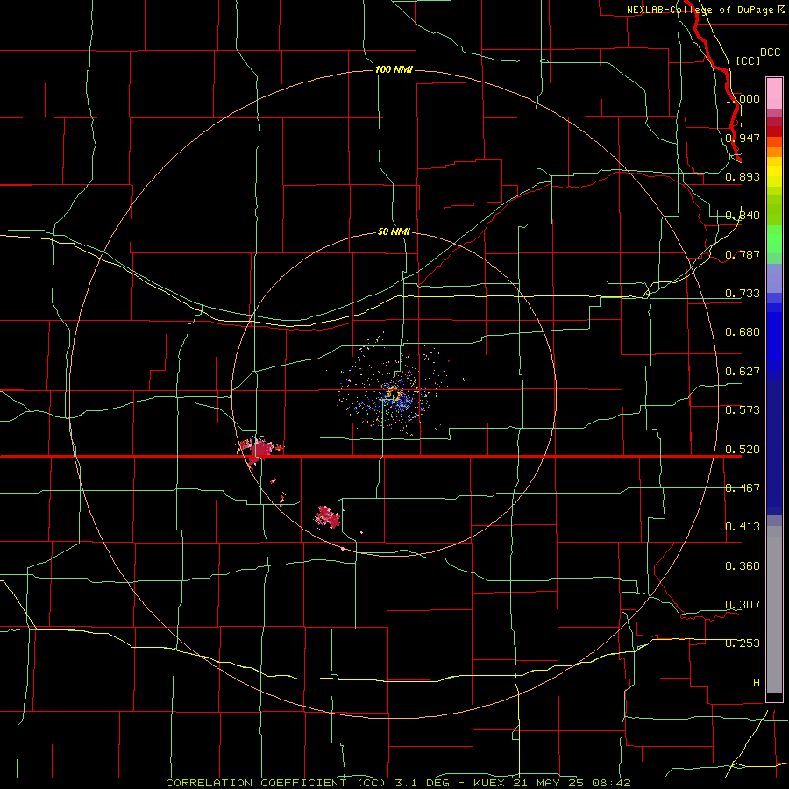Select the 0.253 legend value

(743, 643)
